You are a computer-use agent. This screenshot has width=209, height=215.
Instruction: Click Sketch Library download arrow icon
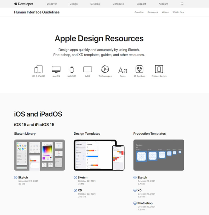(x=16, y=178)
